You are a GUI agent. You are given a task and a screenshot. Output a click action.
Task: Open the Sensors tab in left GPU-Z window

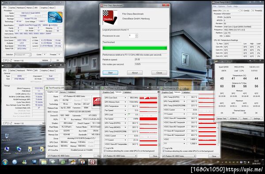pyautogui.click(x=63, y=92)
